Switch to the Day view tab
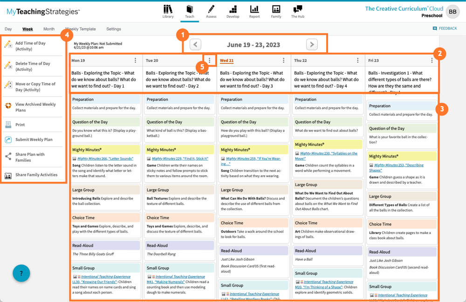This screenshot has height=302, width=466. (8, 28)
